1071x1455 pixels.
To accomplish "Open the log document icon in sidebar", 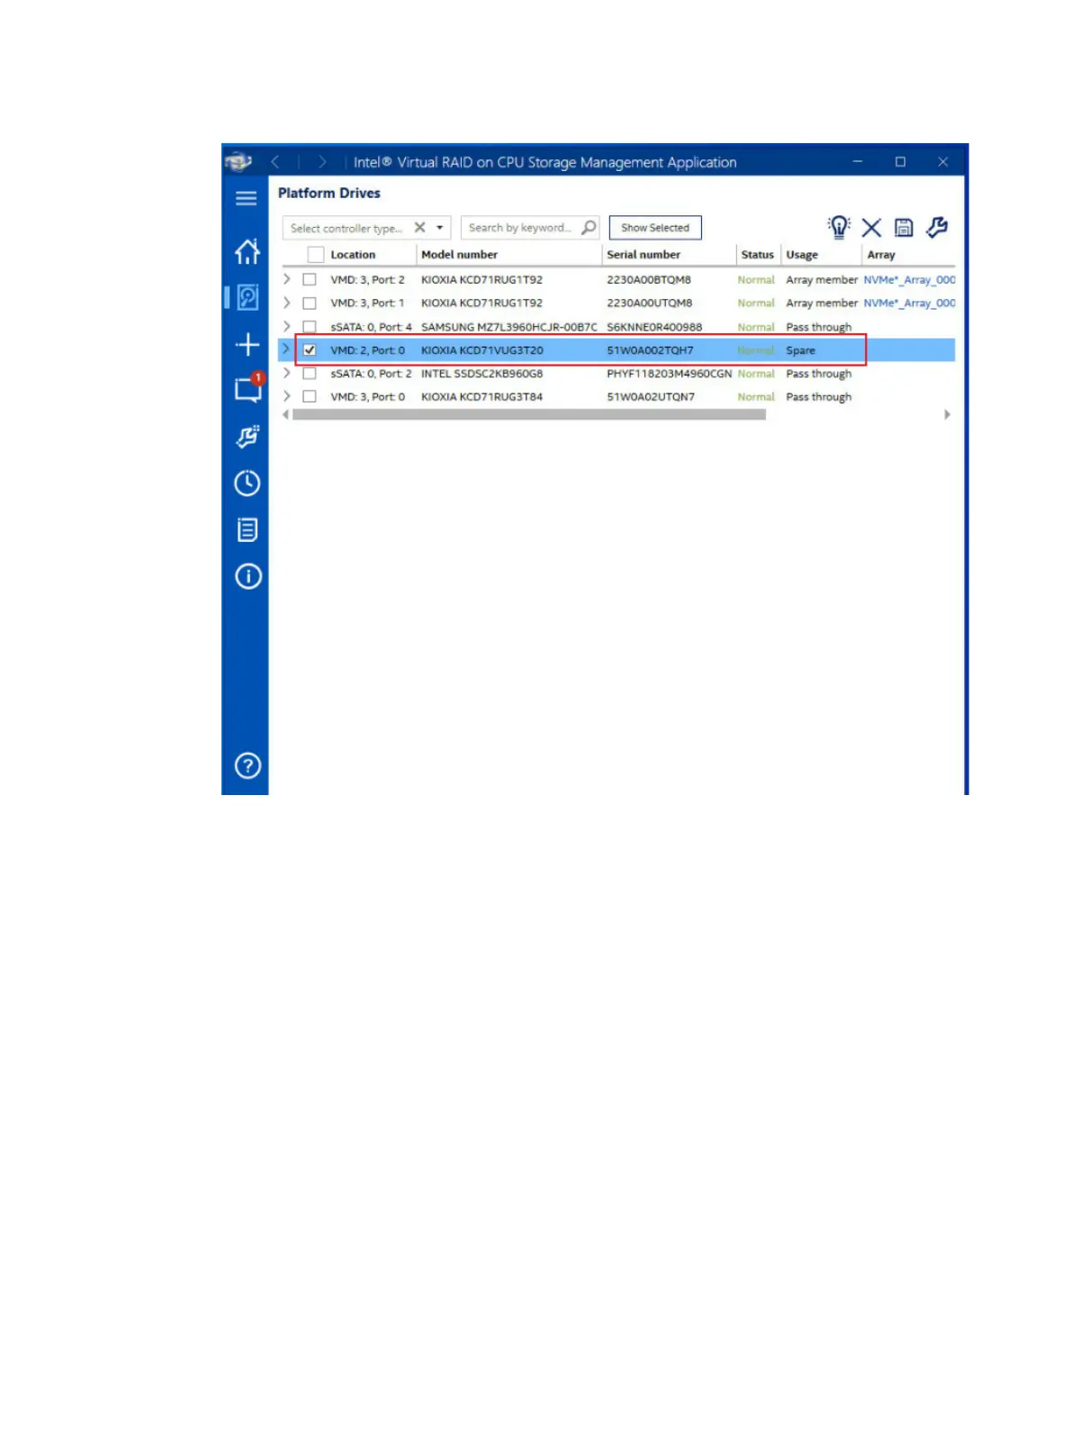I will point(247,529).
